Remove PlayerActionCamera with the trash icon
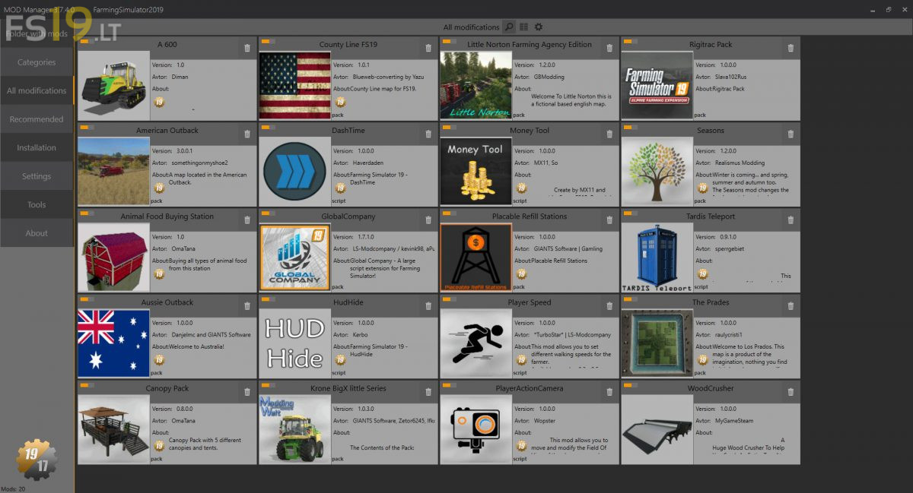The height and width of the screenshot is (493, 913). point(609,391)
